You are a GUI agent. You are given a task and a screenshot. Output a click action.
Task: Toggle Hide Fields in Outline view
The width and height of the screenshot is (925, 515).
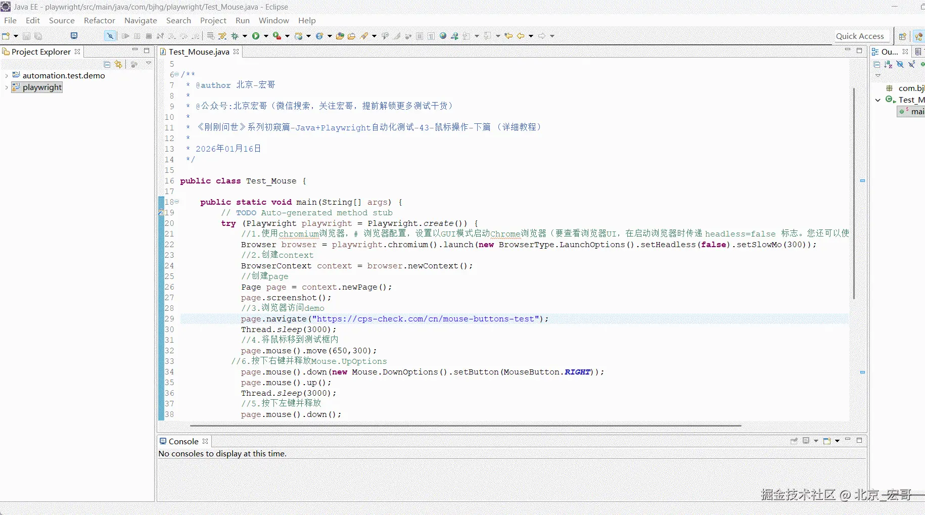pyautogui.click(x=900, y=64)
